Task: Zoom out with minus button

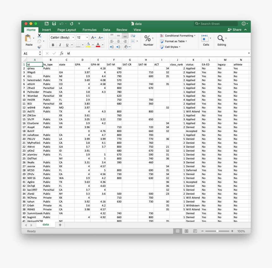Action: pyautogui.click(x=202, y=231)
